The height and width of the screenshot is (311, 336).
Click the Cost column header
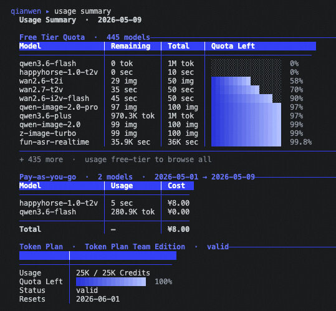click(x=176, y=186)
